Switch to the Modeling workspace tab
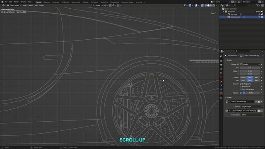The height and width of the screenshot is (149, 265). tap(46, 2)
